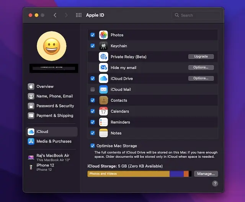Click the Reminders list icon
Image resolution: width=245 pixels, height=202 pixels.
[103, 122]
